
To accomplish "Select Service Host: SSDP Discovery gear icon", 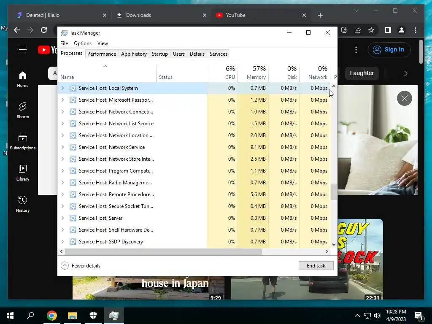I will [x=73, y=242].
